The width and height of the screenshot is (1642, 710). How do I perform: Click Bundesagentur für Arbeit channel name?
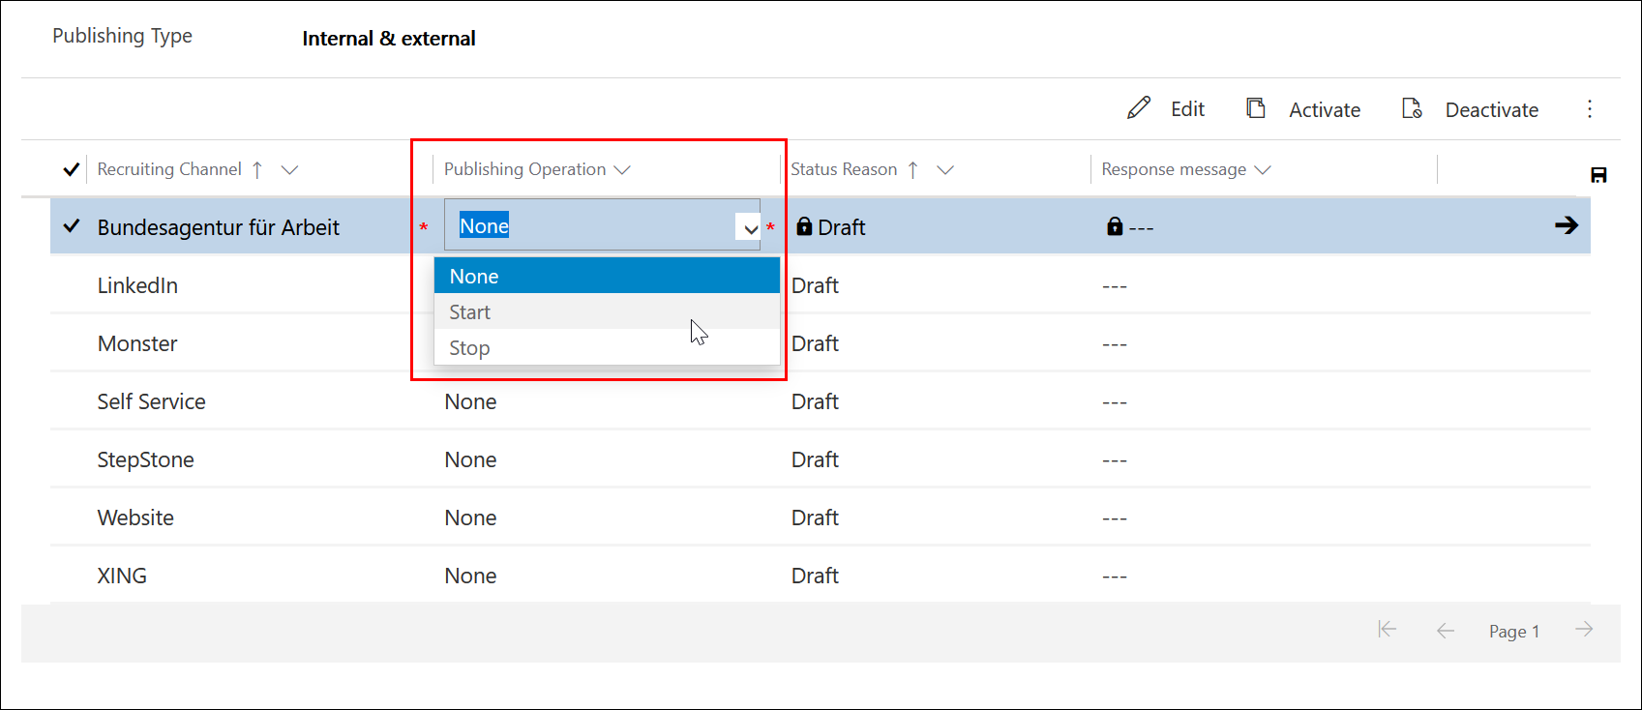219,227
